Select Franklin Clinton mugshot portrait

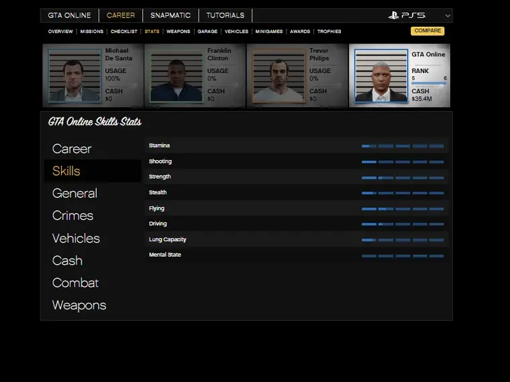tap(176, 76)
